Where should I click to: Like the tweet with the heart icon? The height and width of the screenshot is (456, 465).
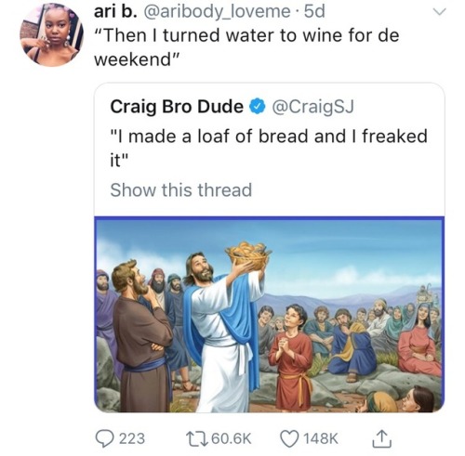click(289, 438)
